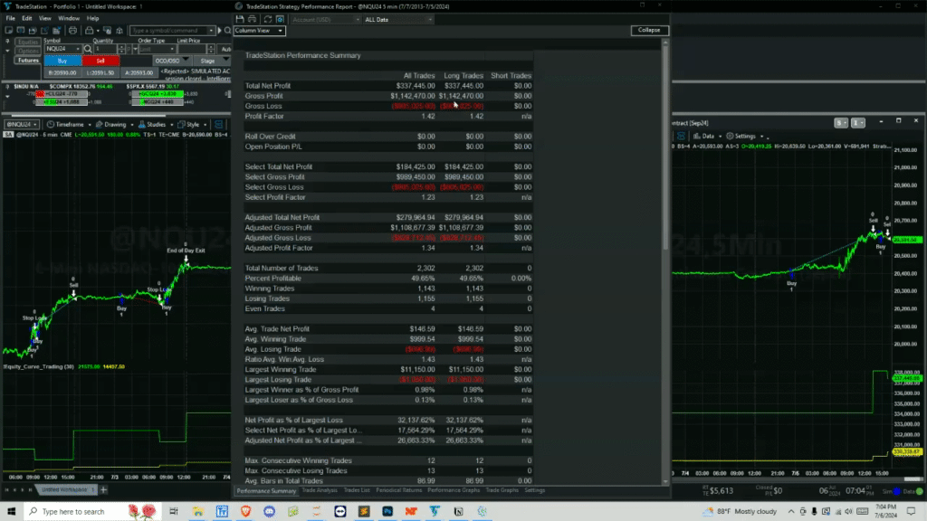927x521 pixels.
Task: Open the NQU24 symbol dropdown in order bar
Action: [x=78, y=49]
